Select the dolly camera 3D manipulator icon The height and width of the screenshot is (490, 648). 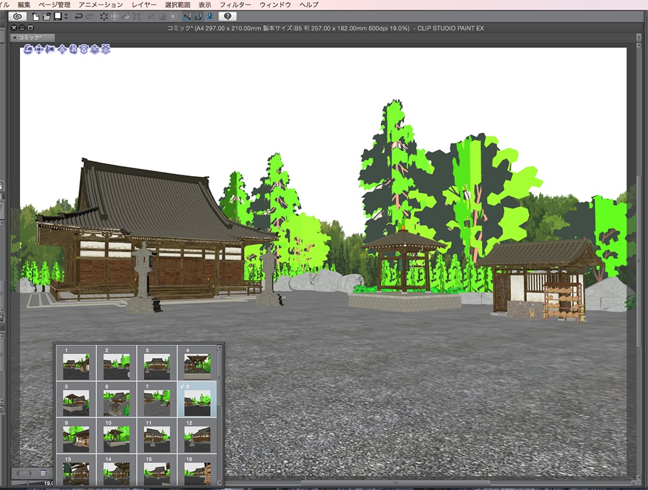[x=49, y=49]
